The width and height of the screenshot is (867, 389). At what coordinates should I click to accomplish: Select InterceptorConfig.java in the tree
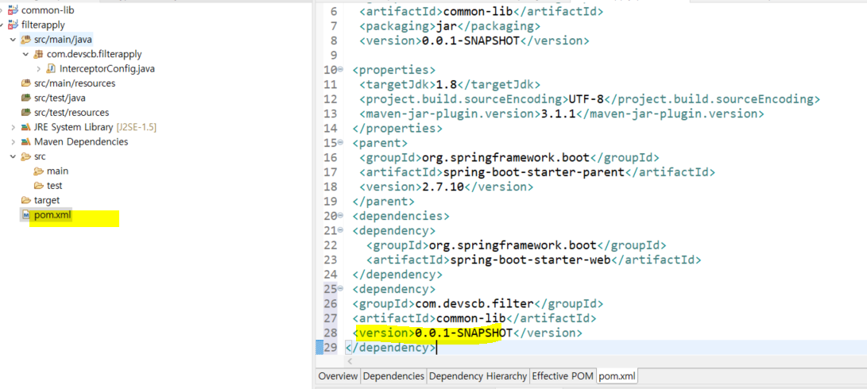(107, 68)
